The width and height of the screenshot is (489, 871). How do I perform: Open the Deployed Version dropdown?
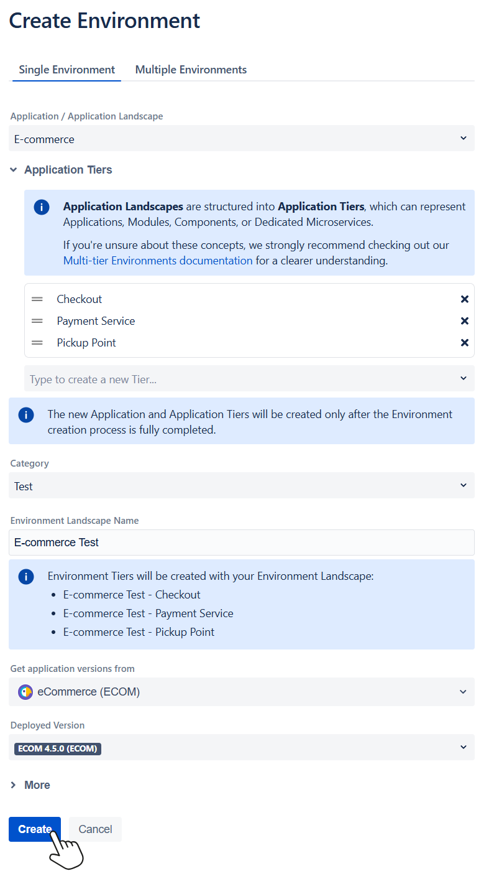(242, 748)
